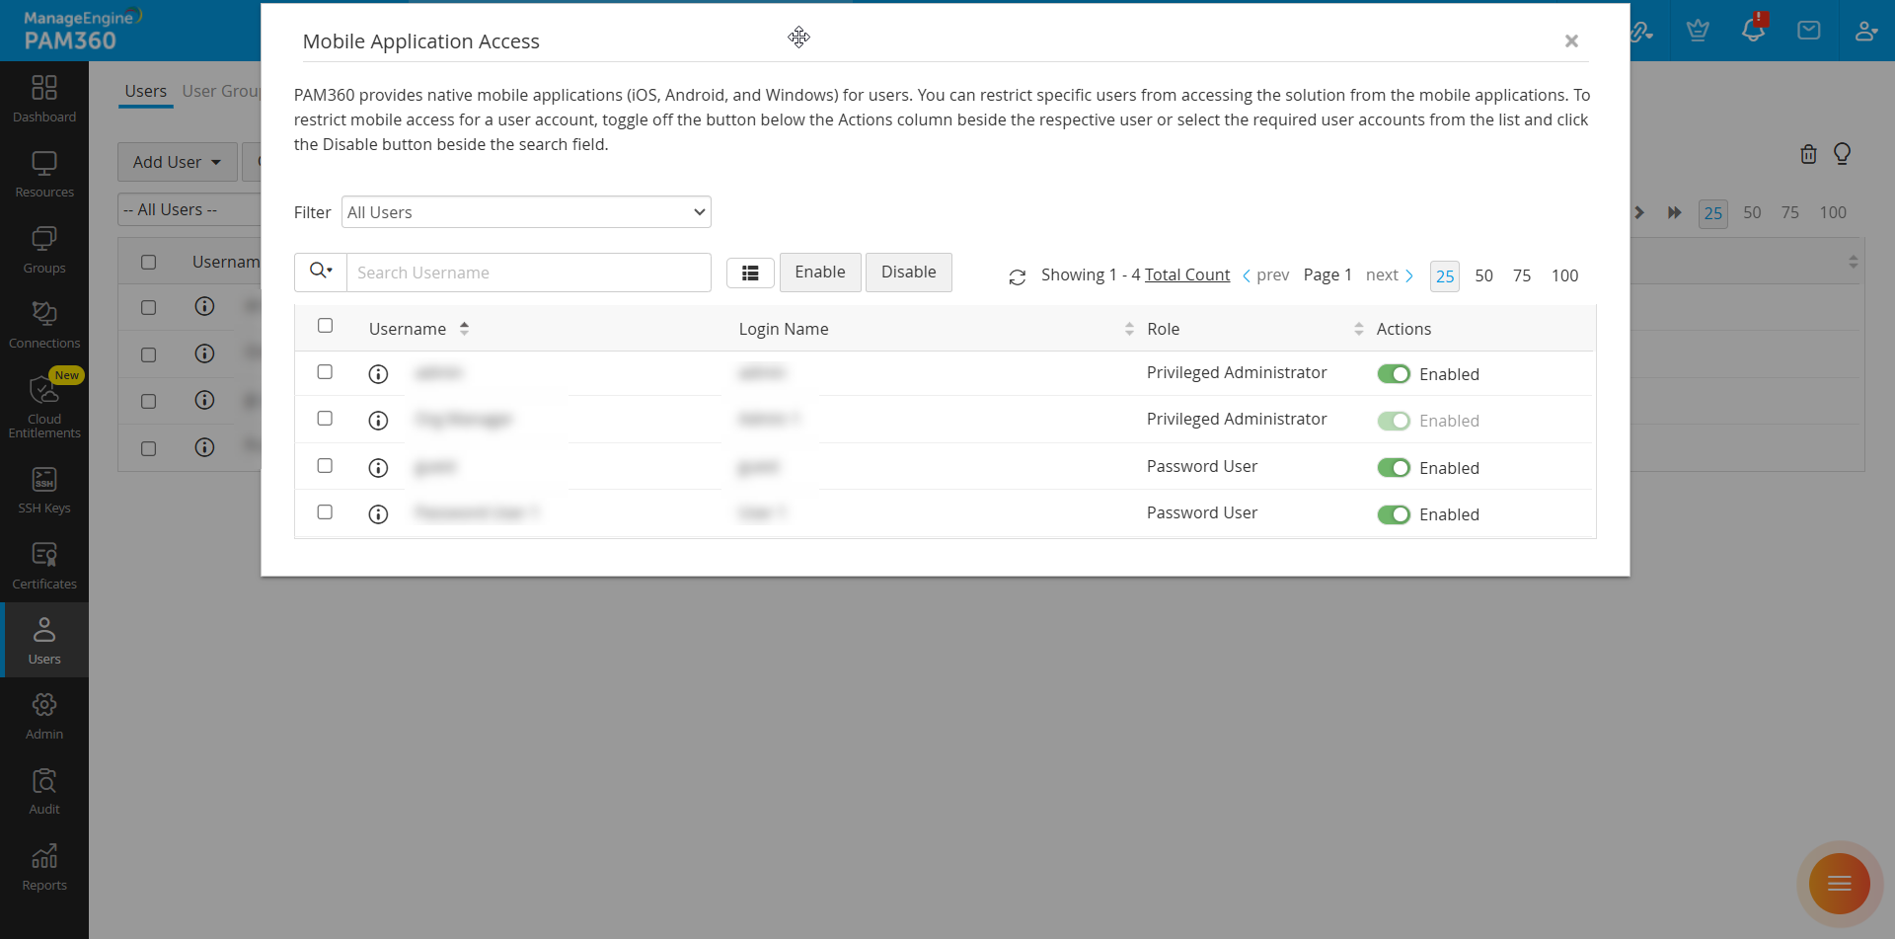Click the Enable button
1895x939 pixels.
(819, 272)
